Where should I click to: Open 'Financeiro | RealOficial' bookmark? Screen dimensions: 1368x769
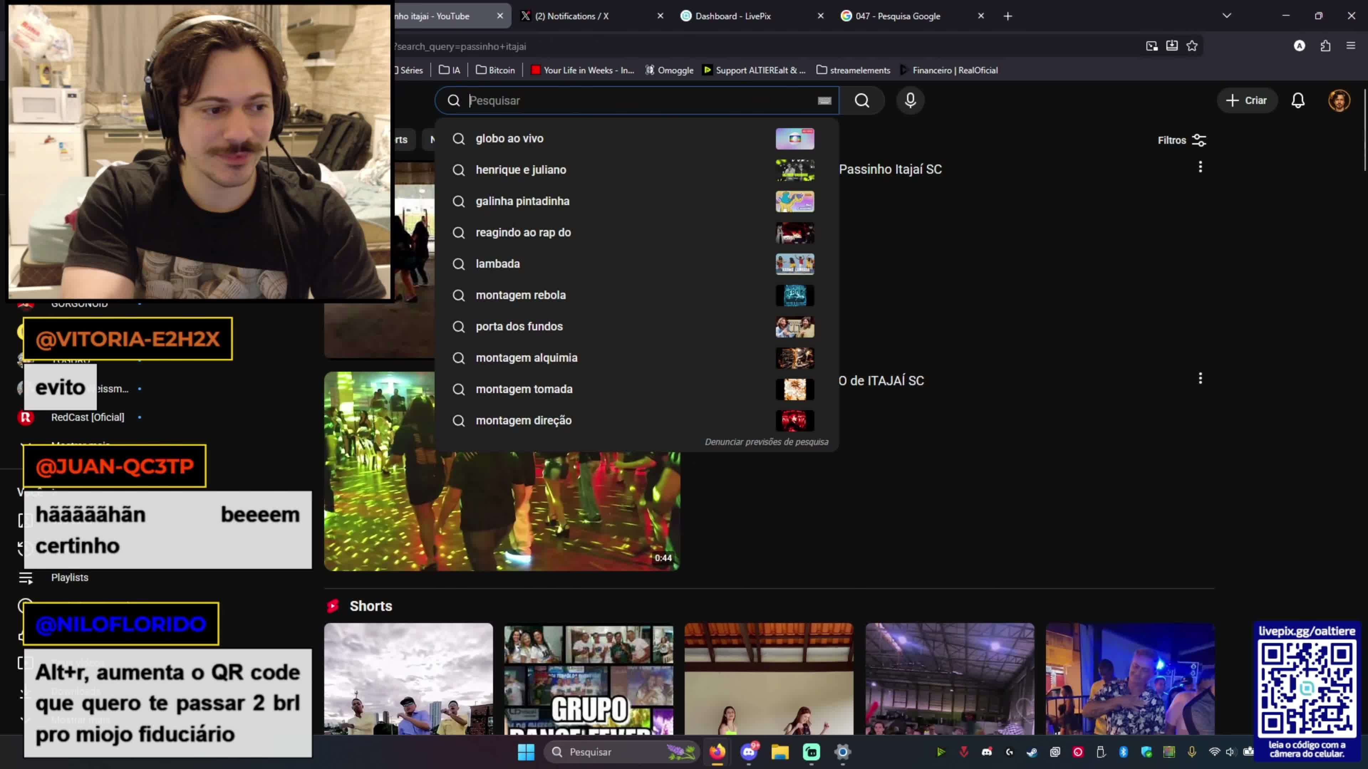click(x=949, y=70)
